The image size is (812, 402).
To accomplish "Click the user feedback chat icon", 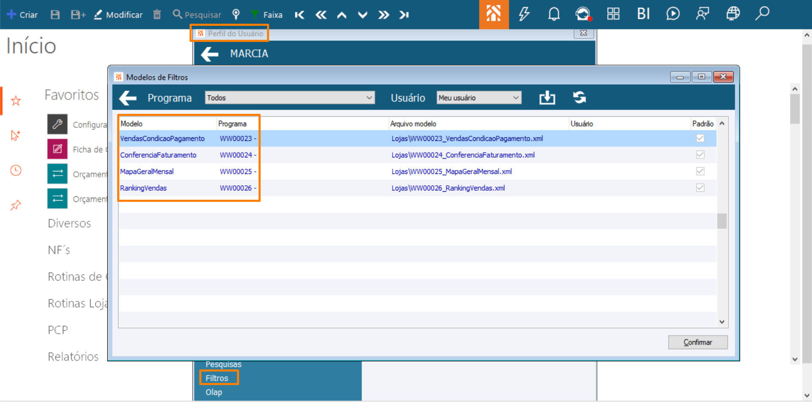I will (x=702, y=14).
